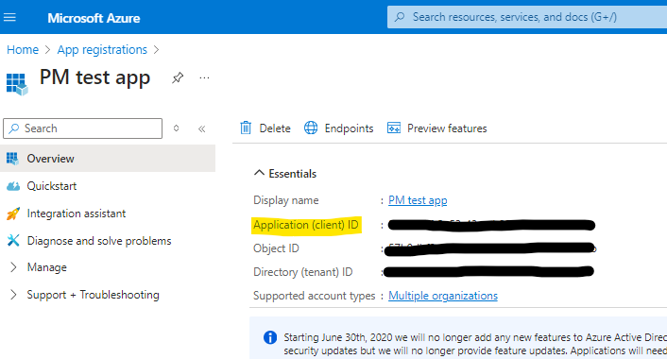This screenshot has height=359, width=667.
Task: Collapse the sidebar with the double chevron
Action: [x=201, y=128]
